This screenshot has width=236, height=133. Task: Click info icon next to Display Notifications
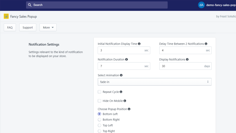tap(187, 59)
